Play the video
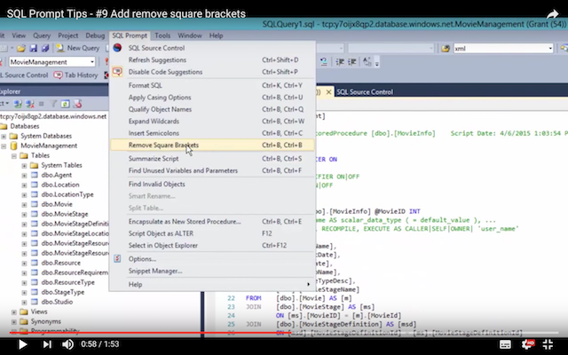Screen dimensions: 568x355 (x=22, y=344)
